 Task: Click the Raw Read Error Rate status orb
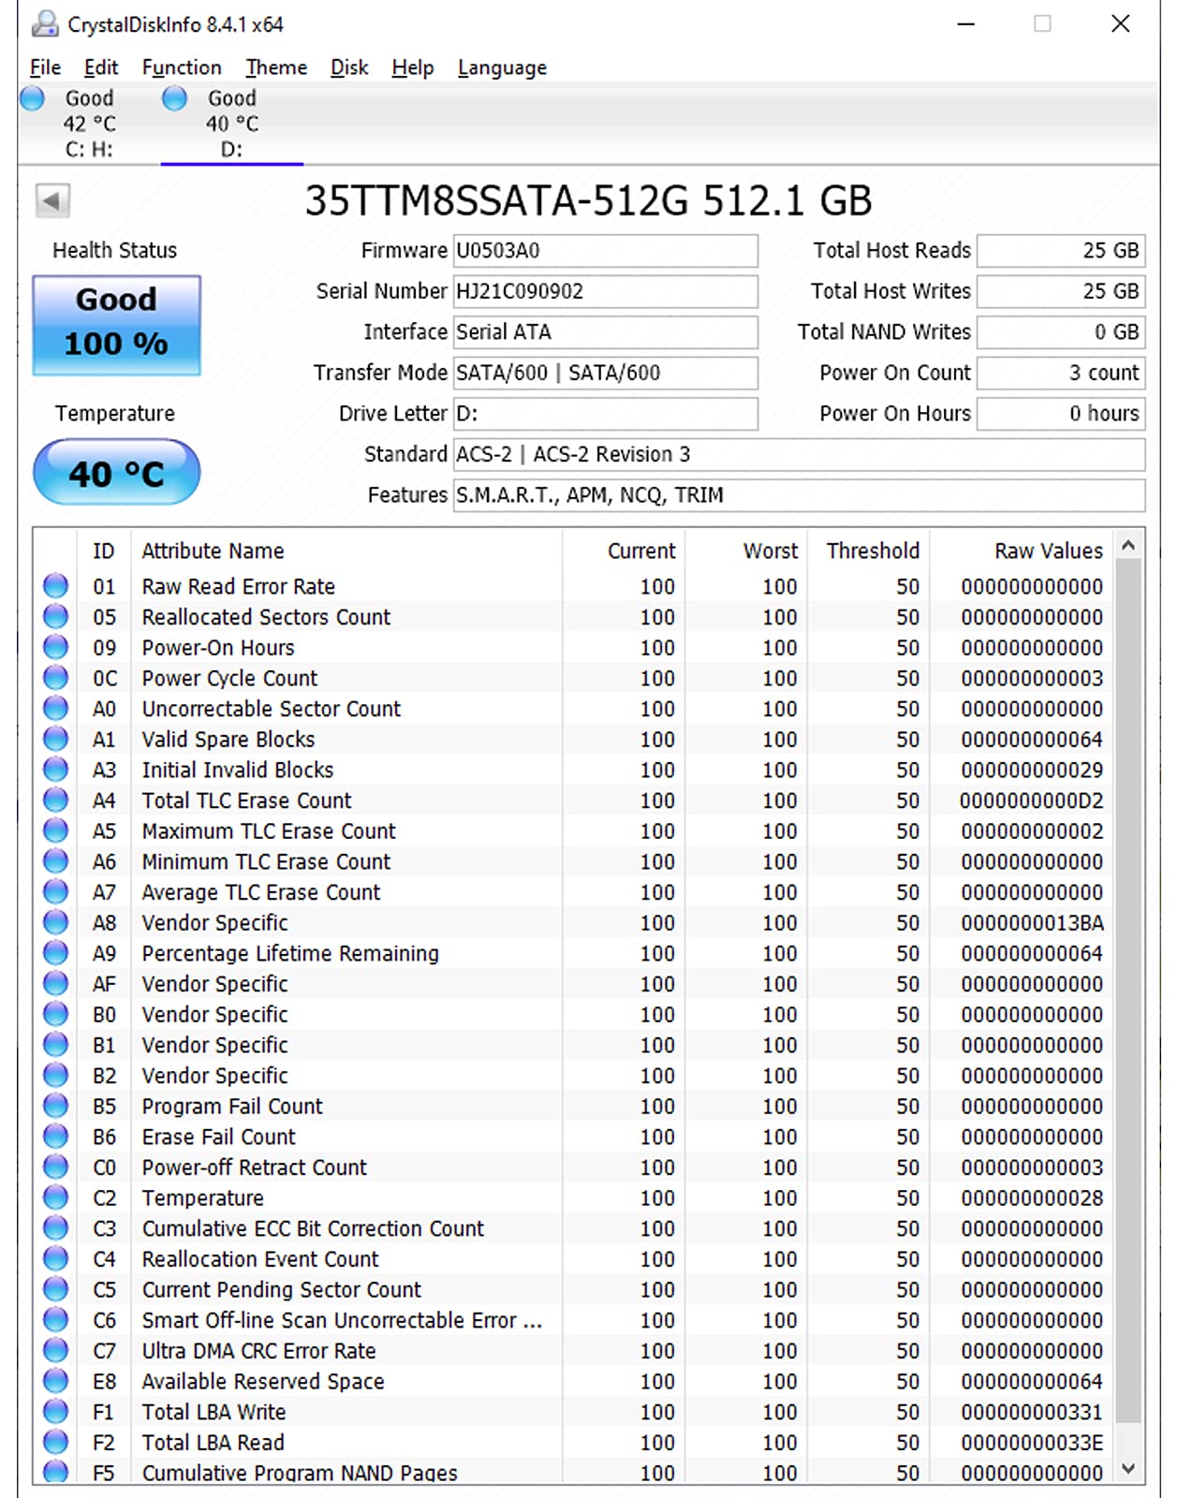point(56,586)
